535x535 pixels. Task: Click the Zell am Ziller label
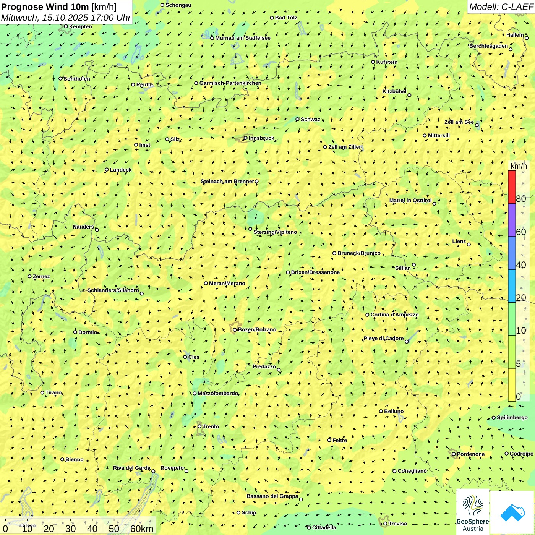[345, 147]
